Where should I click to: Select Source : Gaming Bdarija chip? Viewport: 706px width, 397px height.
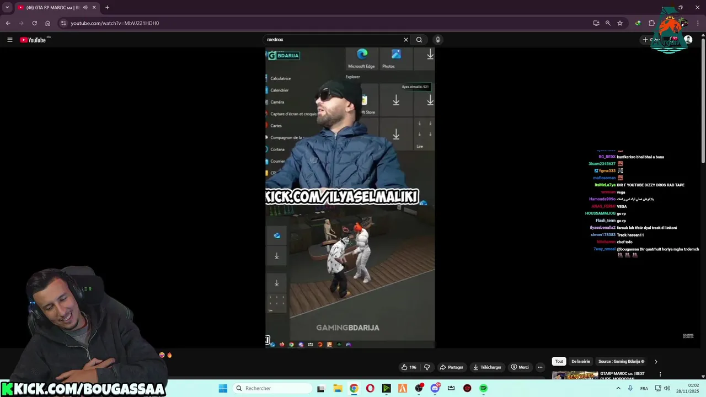[621, 362]
